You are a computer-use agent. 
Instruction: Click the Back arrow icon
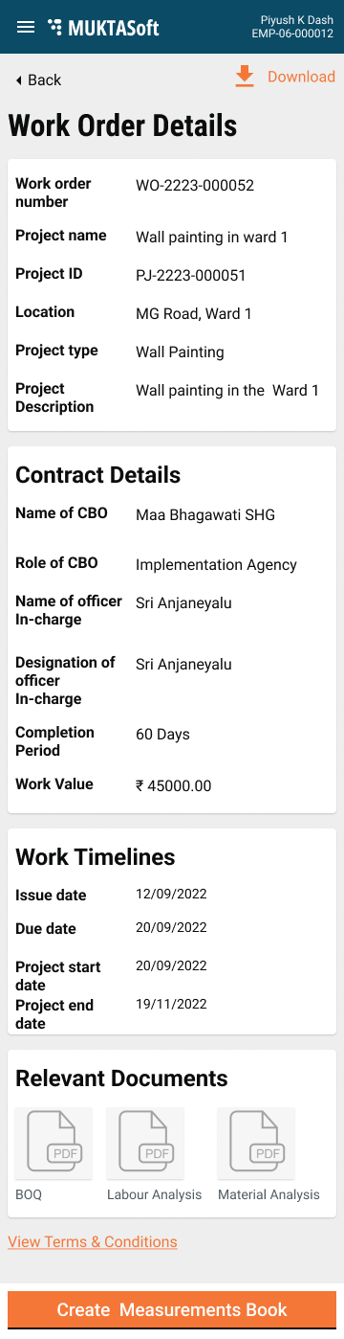tap(18, 80)
